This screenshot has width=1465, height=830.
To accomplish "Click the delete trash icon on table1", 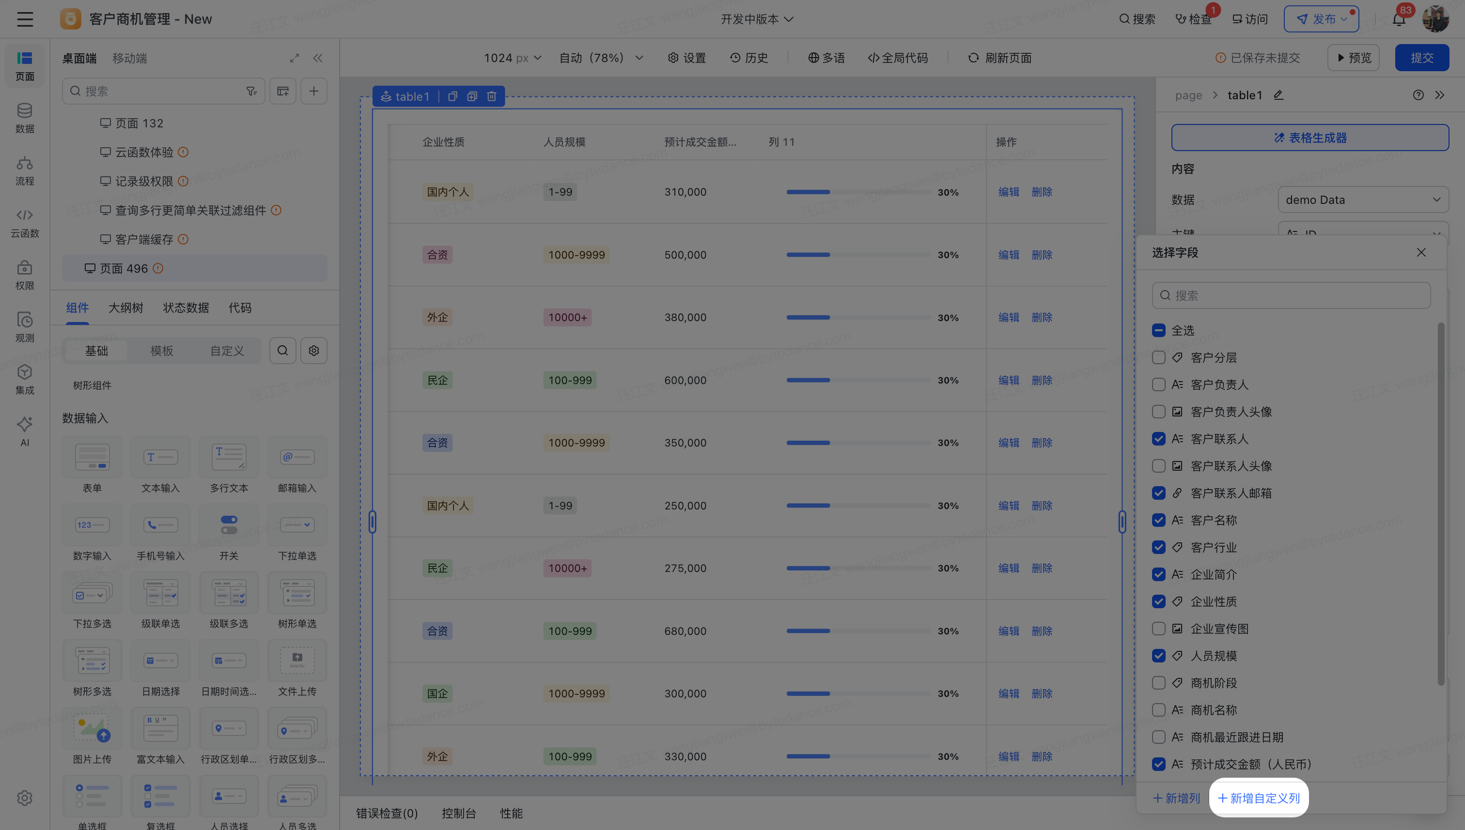I will pos(492,96).
